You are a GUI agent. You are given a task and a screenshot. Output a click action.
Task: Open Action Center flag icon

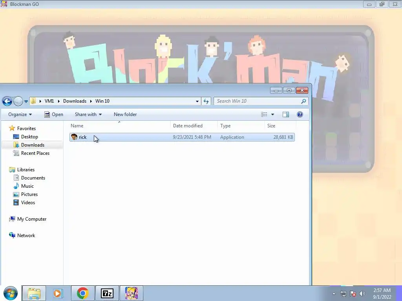pos(353,294)
